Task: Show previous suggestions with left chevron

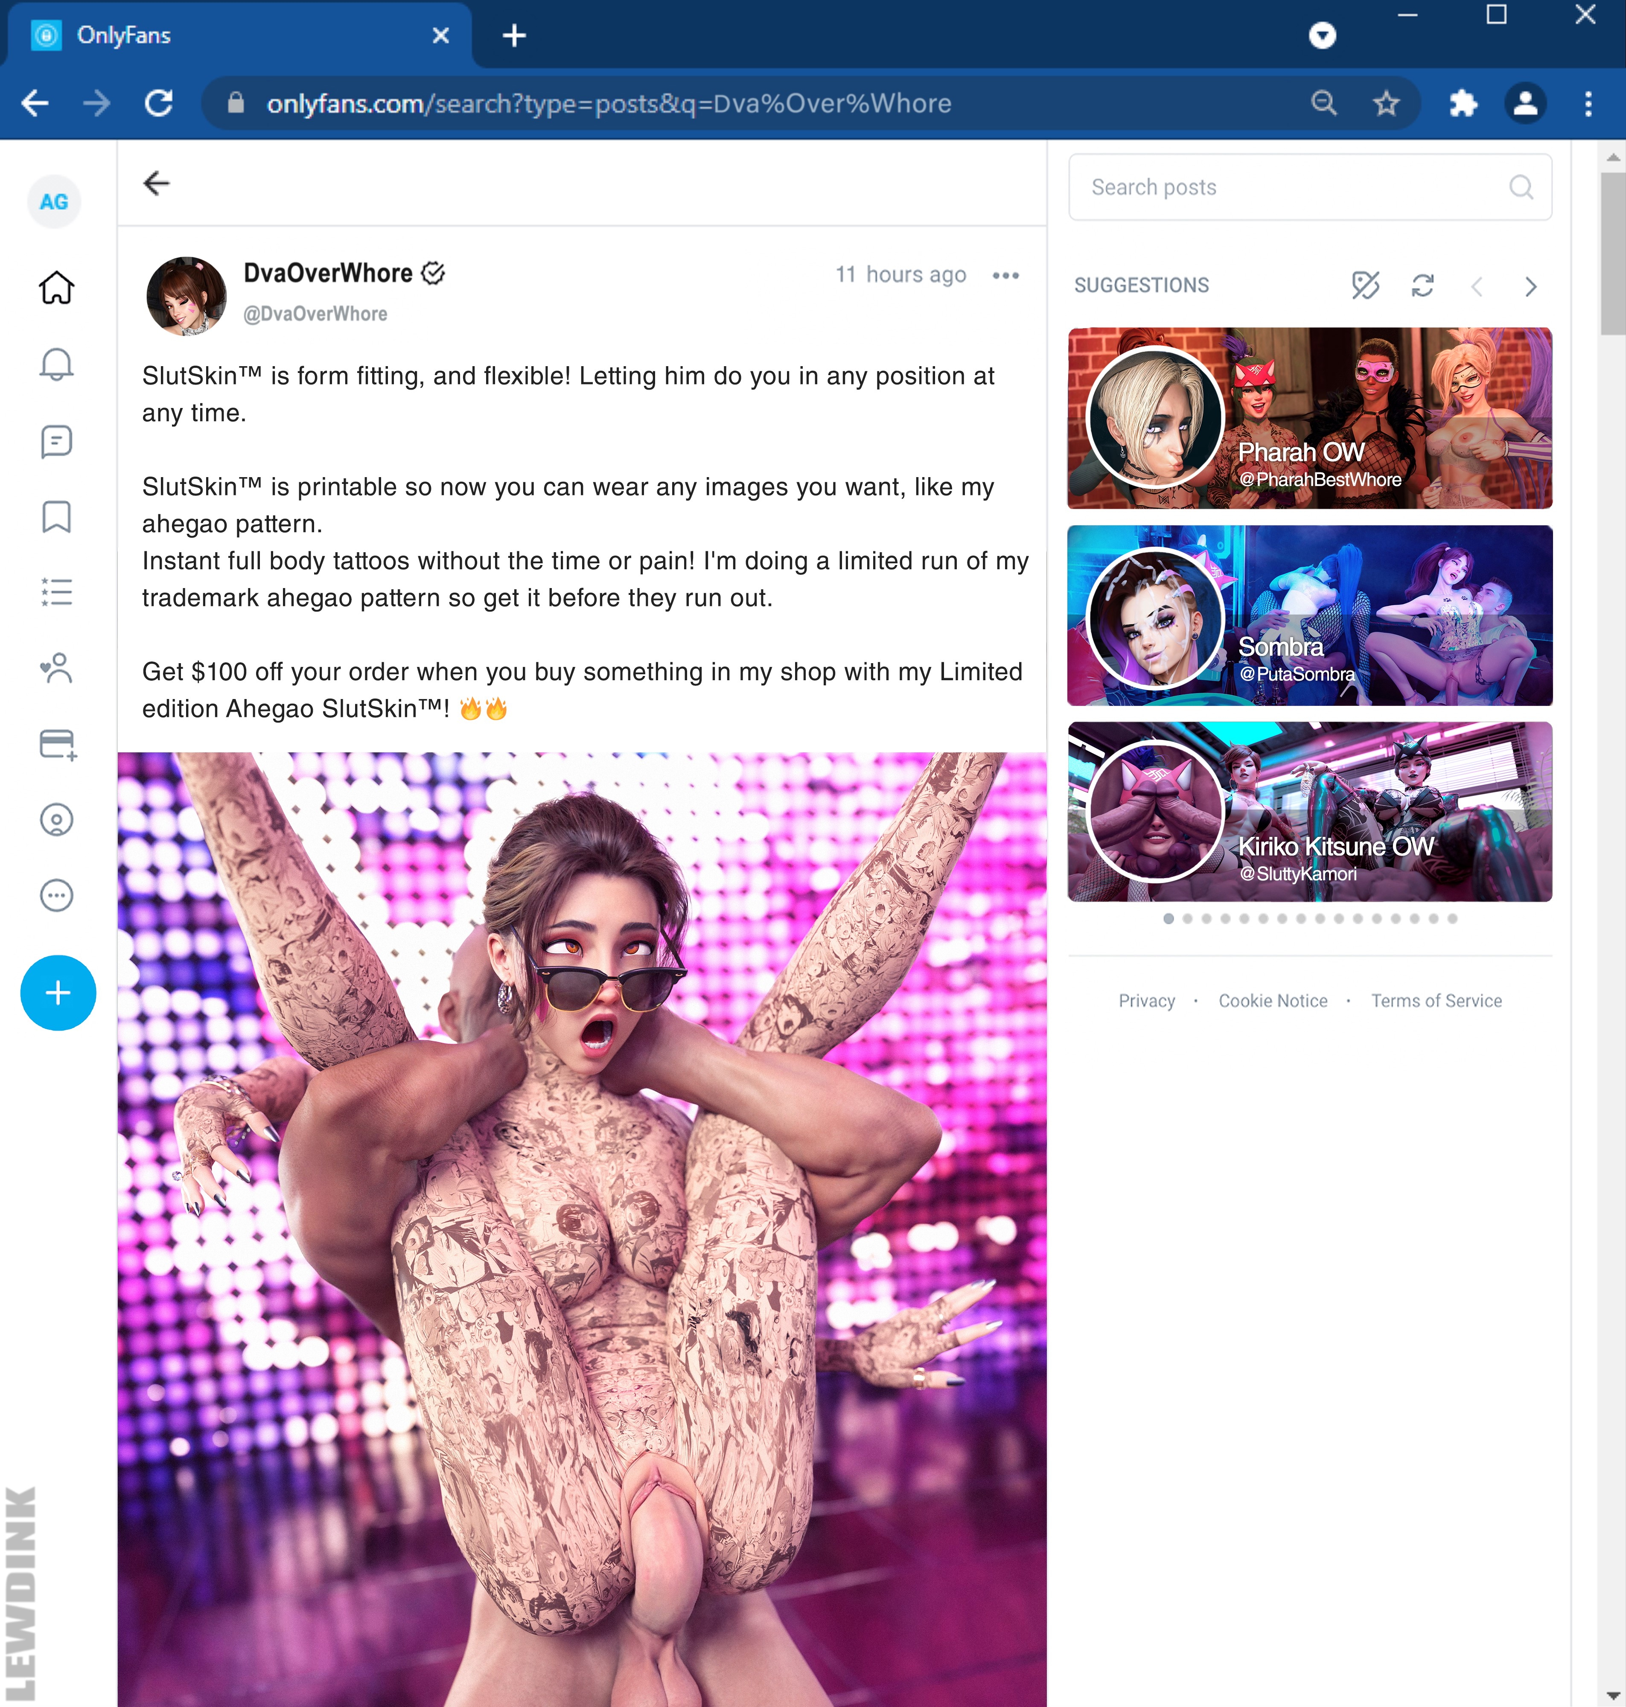Action: coord(1477,286)
